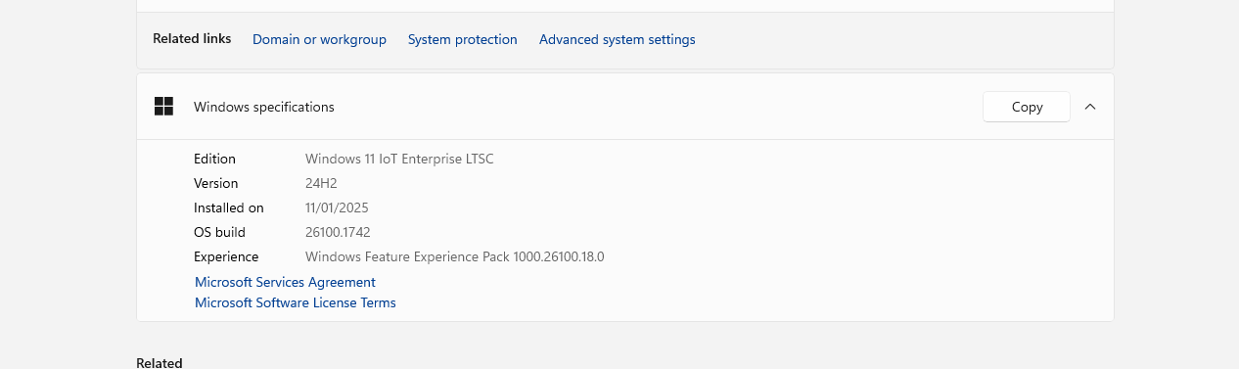This screenshot has height=369, width=1239.
Task: Click the Edition field label
Action: (214, 159)
